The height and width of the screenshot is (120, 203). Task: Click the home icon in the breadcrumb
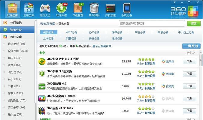[x=41, y=23]
